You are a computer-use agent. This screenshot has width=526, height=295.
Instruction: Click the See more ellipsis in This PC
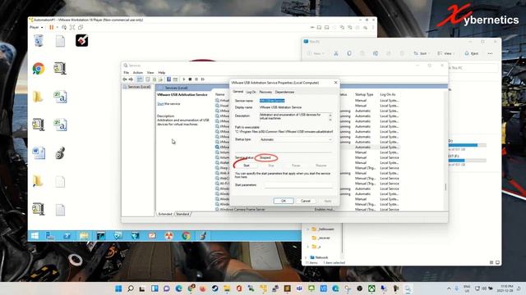pyautogui.click(x=490, y=53)
